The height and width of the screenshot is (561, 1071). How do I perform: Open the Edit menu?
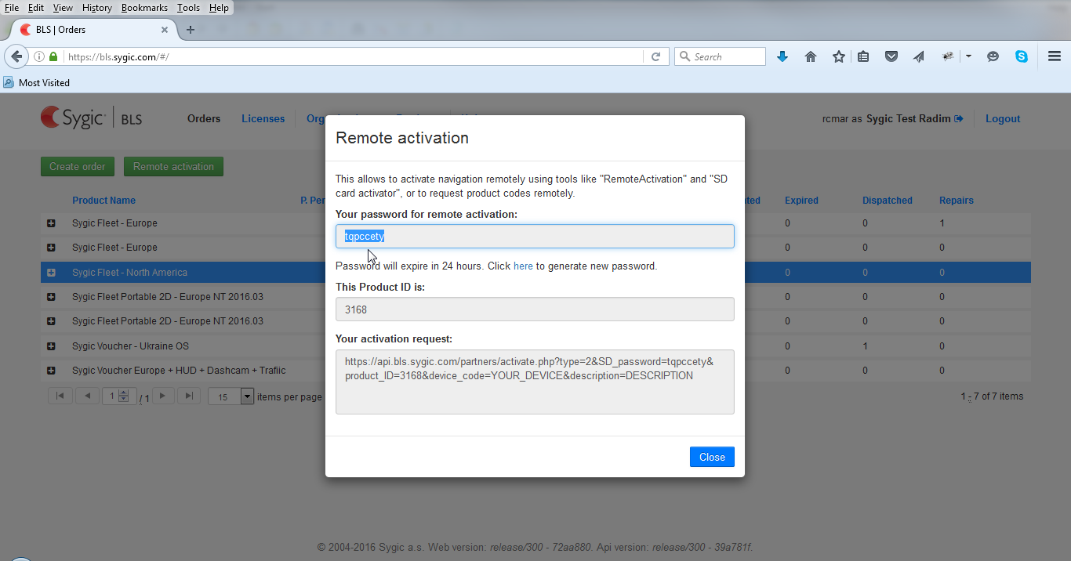coord(36,8)
